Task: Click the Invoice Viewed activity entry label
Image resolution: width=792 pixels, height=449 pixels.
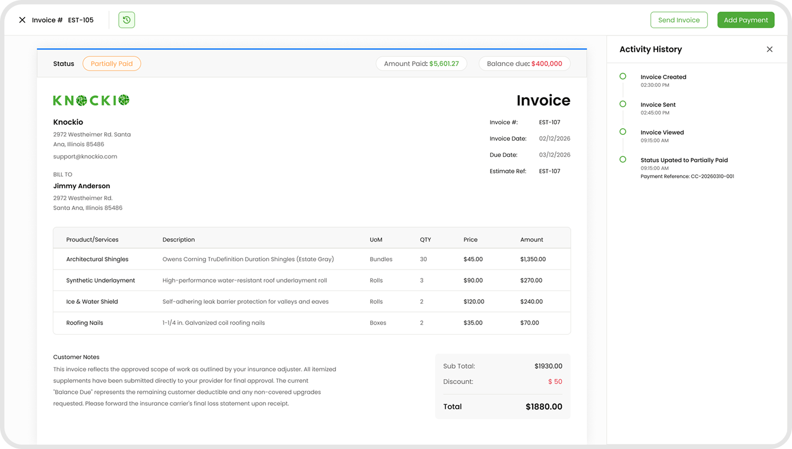Action: [662, 133]
